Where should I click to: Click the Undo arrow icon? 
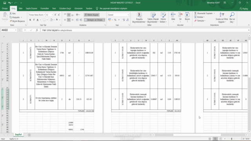(9, 3)
